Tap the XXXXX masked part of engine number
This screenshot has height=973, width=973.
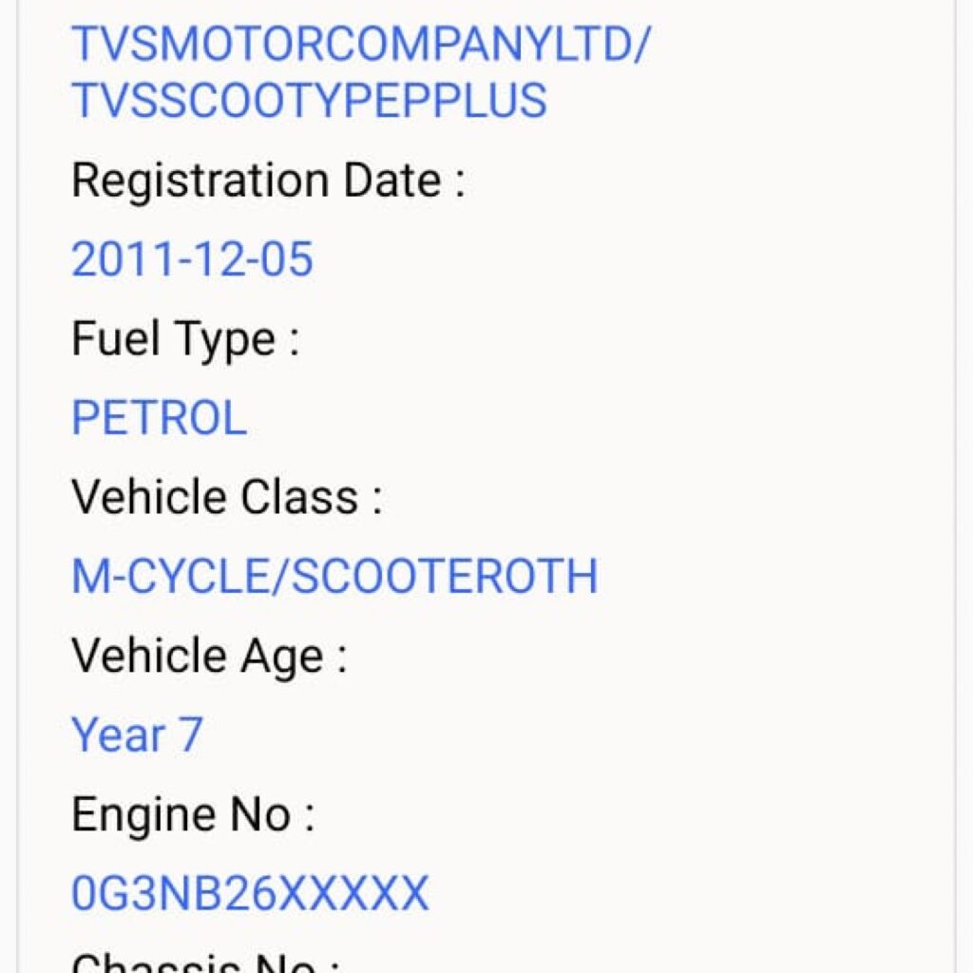pos(352,893)
